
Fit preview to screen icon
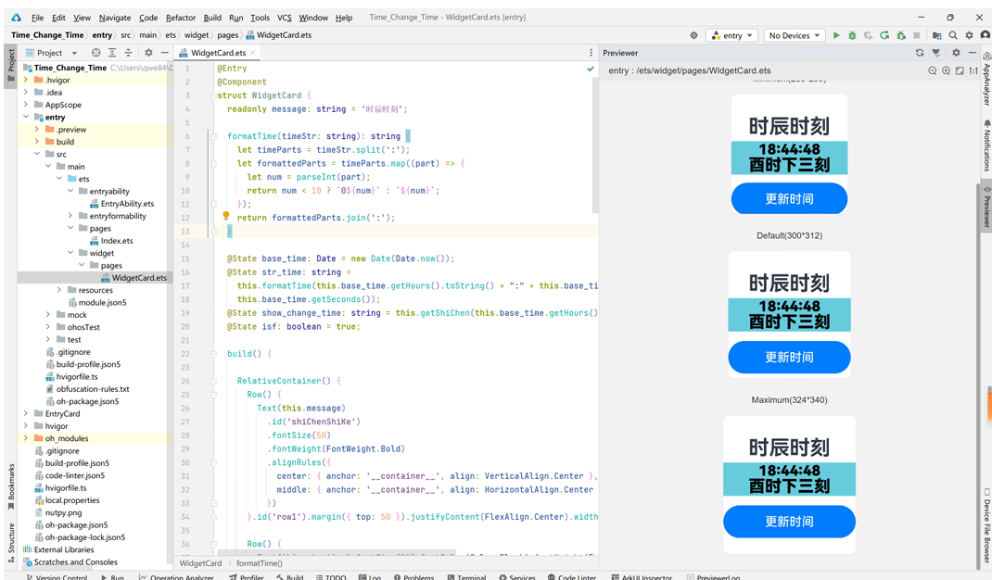tap(960, 70)
